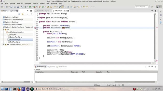The height and width of the screenshot is (91, 163).
Task: Sort problems by Description column header
Action: [53, 72]
